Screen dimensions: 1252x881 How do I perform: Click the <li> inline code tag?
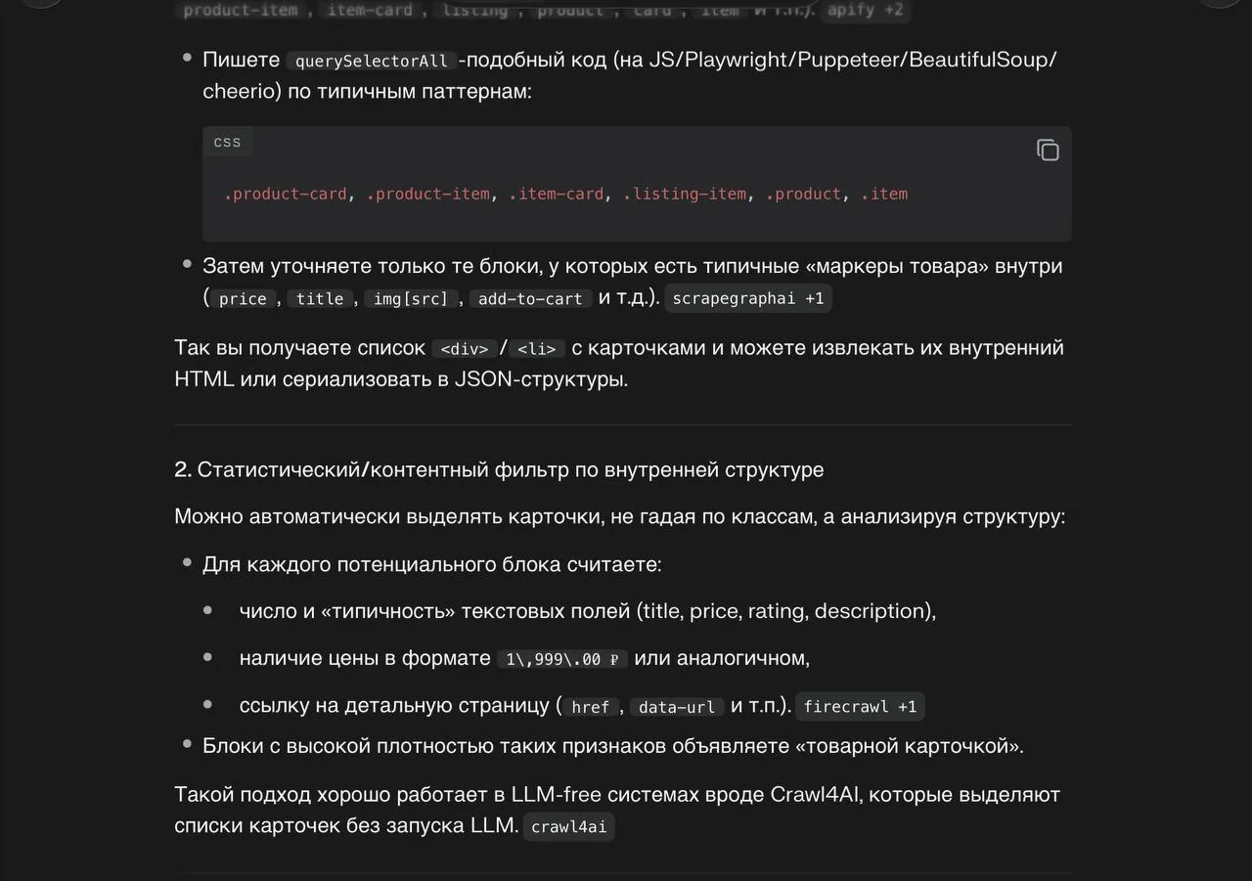pyautogui.click(x=536, y=349)
